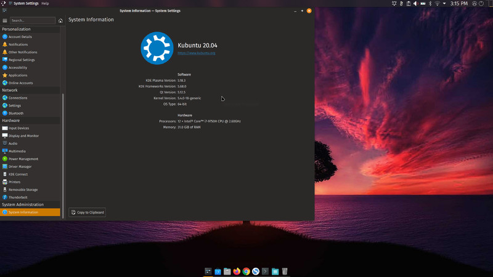Open network Connections module
The height and width of the screenshot is (277, 493).
pyautogui.click(x=30, y=98)
